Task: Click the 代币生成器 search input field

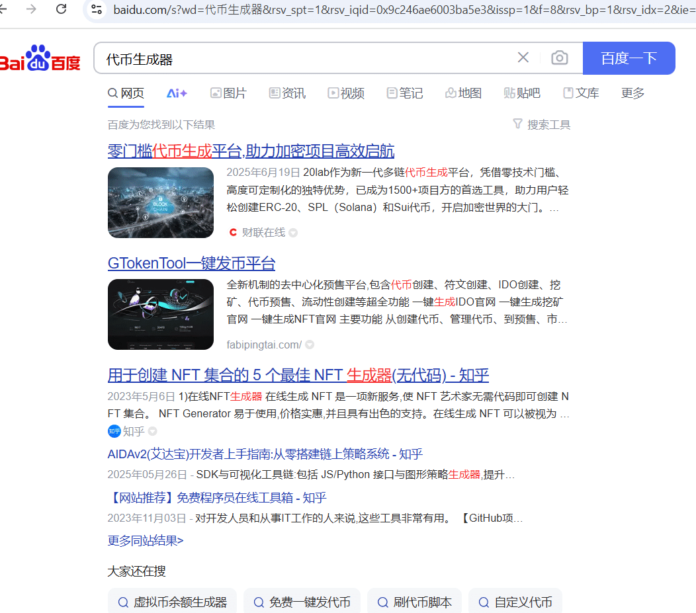Action: pyautogui.click(x=304, y=59)
